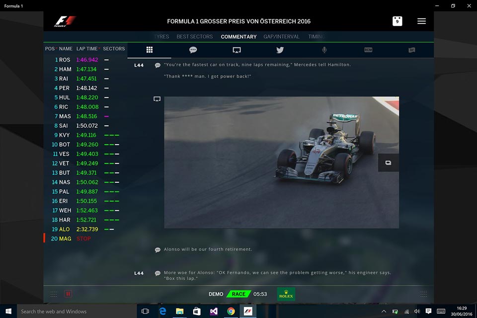Select the screen captures filter icon
Viewport: 477px width, 318px height.
tap(237, 50)
